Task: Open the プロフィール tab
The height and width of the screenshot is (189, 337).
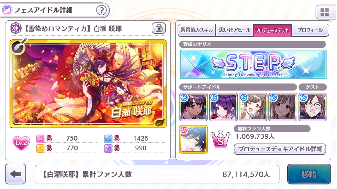Action: (310, 30)
